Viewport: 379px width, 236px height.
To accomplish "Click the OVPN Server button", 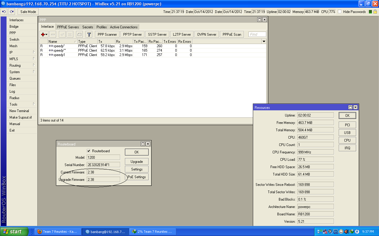I will coord(207,35).
